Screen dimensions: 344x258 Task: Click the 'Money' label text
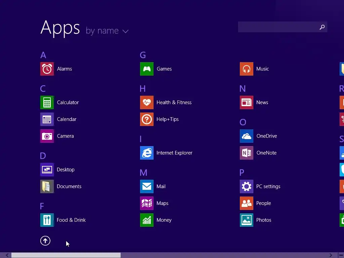point(164,220)
